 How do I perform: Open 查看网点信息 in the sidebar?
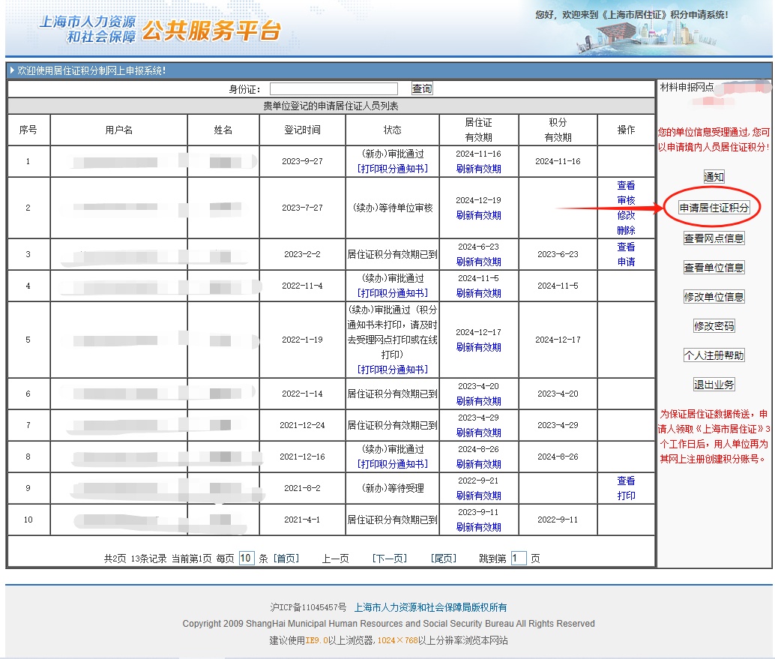tap(714, 238)
